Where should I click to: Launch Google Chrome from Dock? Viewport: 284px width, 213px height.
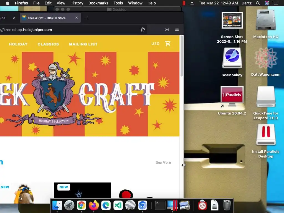[x=81, y=206]
